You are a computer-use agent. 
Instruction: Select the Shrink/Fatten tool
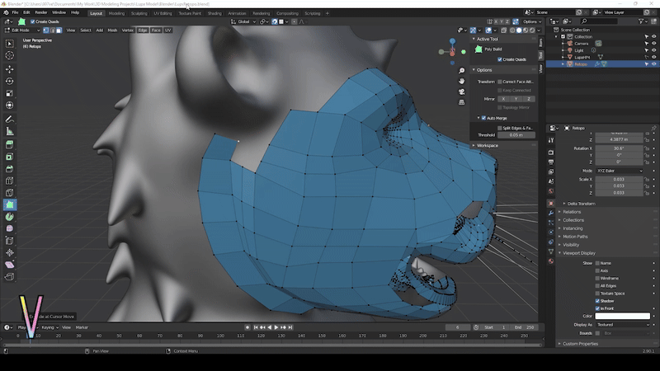coord(10,253)
